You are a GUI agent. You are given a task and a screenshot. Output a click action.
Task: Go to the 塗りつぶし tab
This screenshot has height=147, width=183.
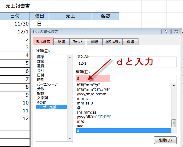[x=113, y=42]
